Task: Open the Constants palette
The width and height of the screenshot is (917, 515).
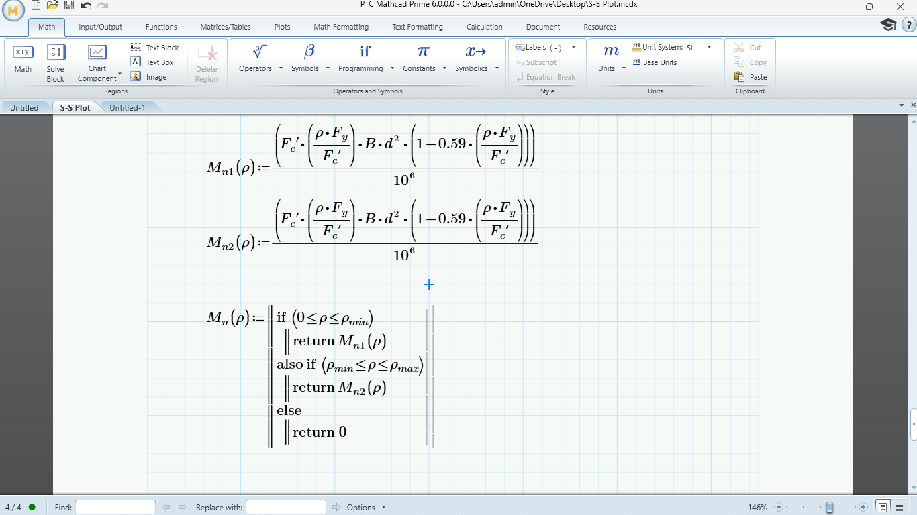Action: [421, 60]
